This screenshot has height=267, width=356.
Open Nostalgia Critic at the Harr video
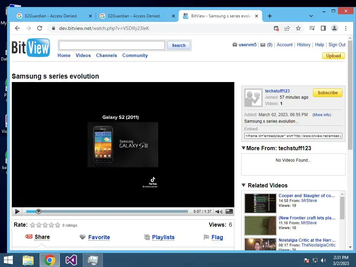click(307, 240)
